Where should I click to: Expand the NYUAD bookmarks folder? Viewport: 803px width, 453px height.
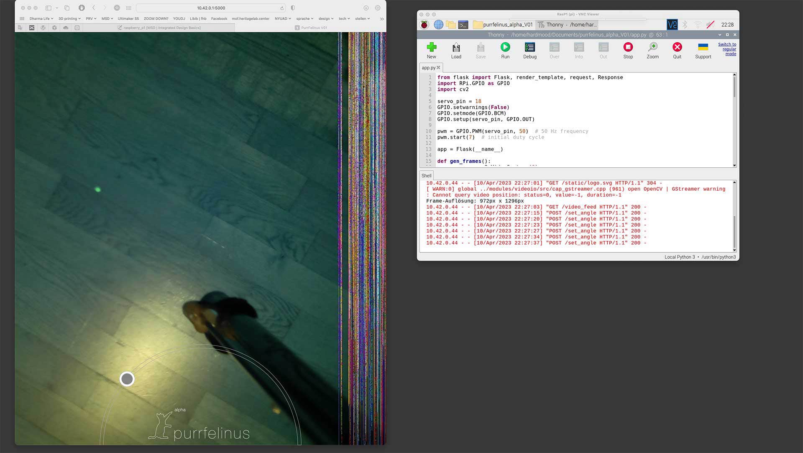tap(283, 19)
